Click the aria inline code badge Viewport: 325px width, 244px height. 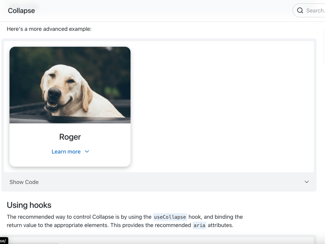tap(199, 225)
